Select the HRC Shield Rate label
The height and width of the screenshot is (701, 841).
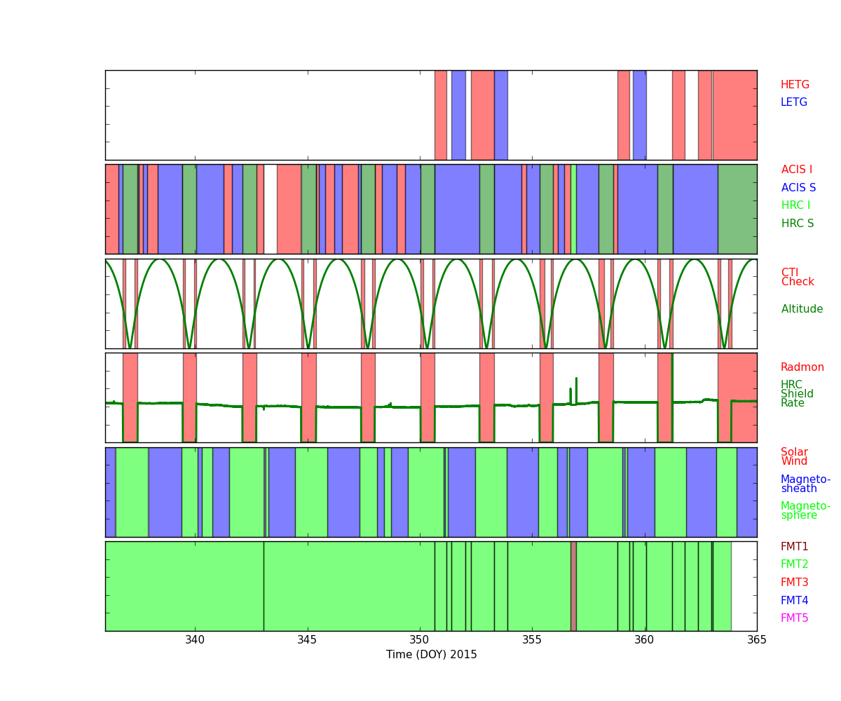click(793, 394)
